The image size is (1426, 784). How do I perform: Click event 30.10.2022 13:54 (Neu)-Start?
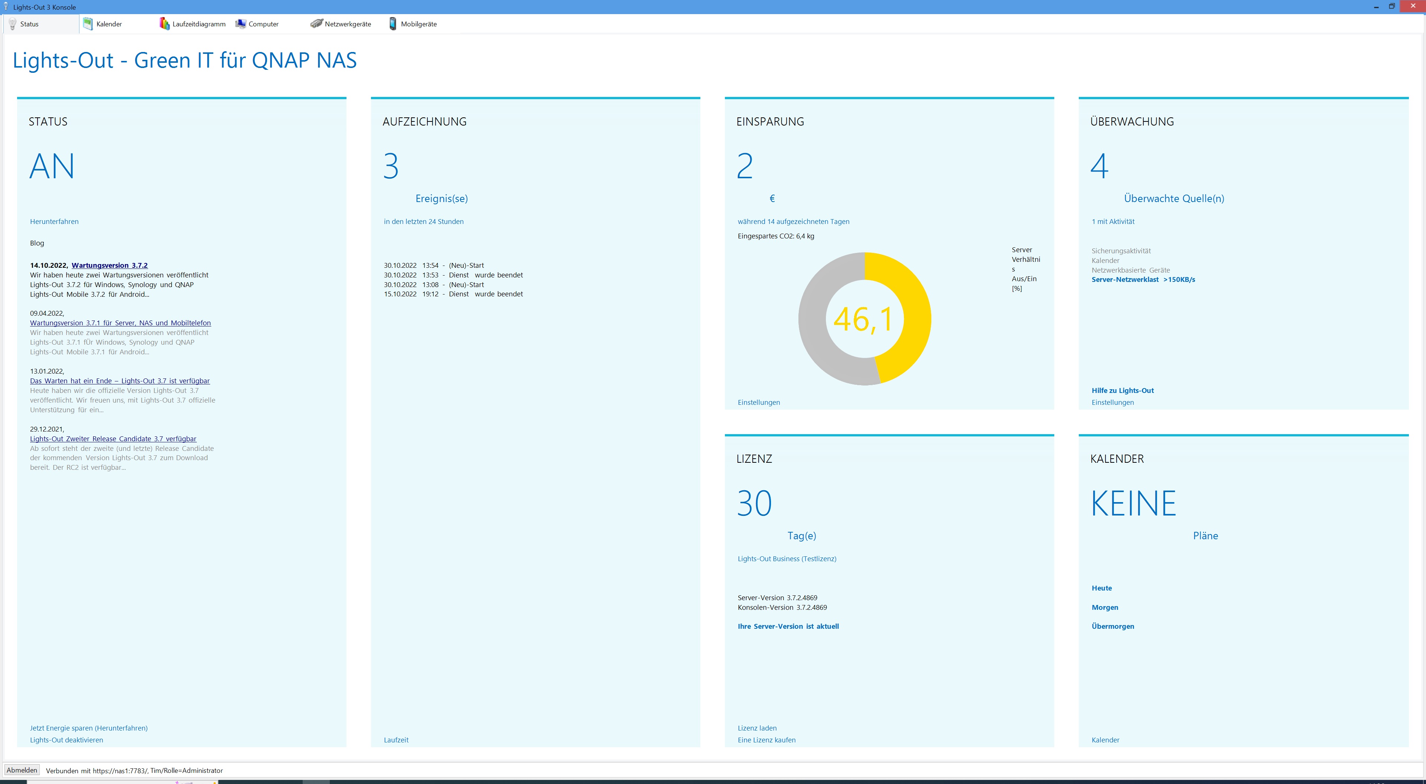pos(434,265)
